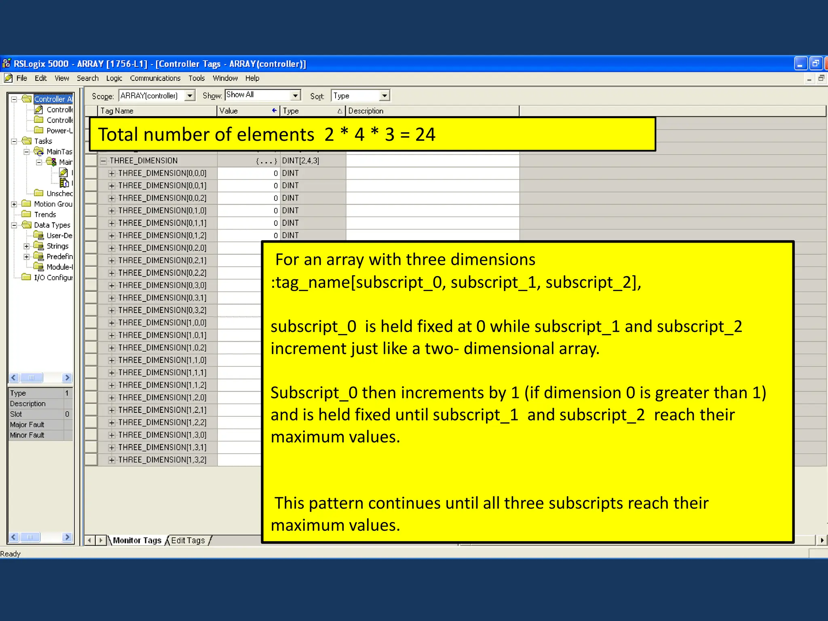
Task: Expand the Motion Groups tree node
Action: pyautogui.click(x=14, y=204)
